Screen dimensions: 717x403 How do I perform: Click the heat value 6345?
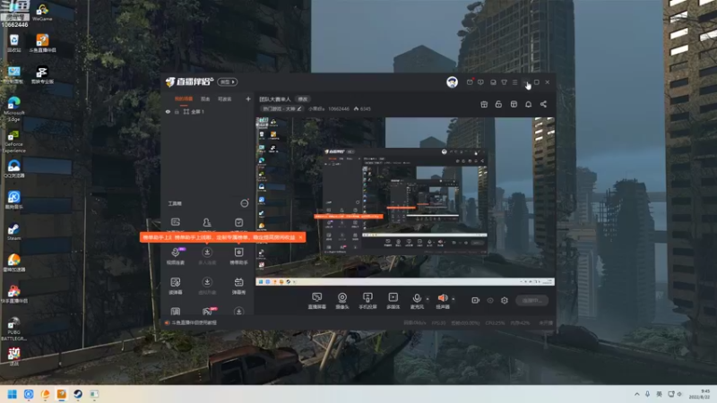tap(365, 108)
